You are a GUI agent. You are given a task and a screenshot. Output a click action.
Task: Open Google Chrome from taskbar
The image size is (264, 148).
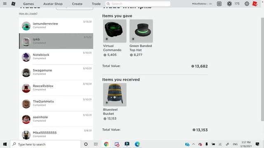pyautogui.click(x=106, y=144)
